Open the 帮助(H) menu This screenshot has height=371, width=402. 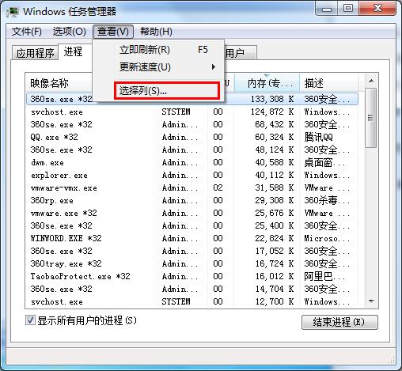[156, 32]
